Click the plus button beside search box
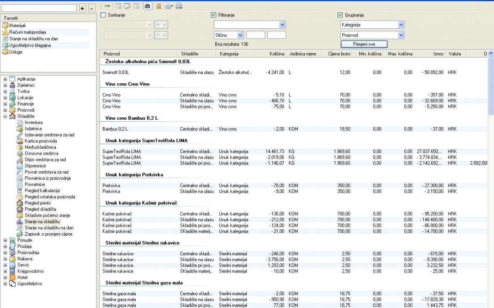The image size is (494, 308). coord(82,8)
